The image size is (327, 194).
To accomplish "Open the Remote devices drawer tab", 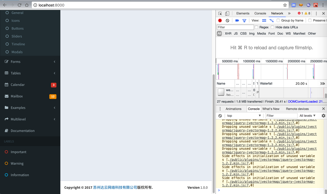I will pos(297,109).
